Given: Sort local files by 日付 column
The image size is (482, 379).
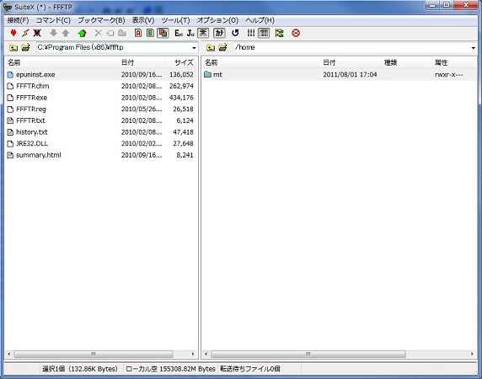Looking at the screenshot, I should coord(142,62).
